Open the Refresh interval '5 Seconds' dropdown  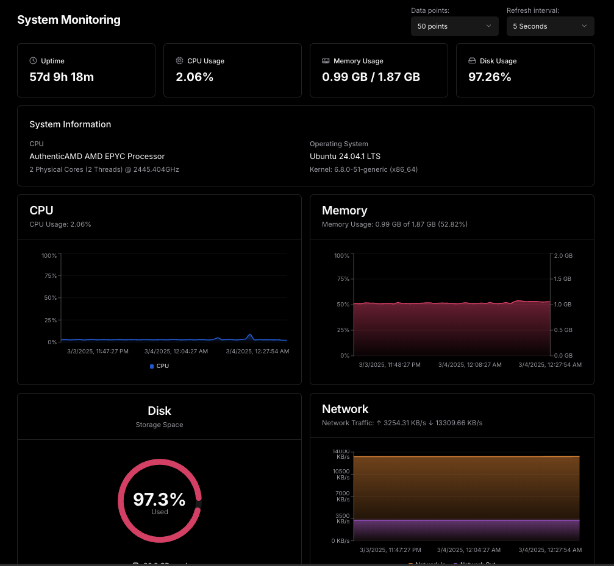(x=550, y=26)
